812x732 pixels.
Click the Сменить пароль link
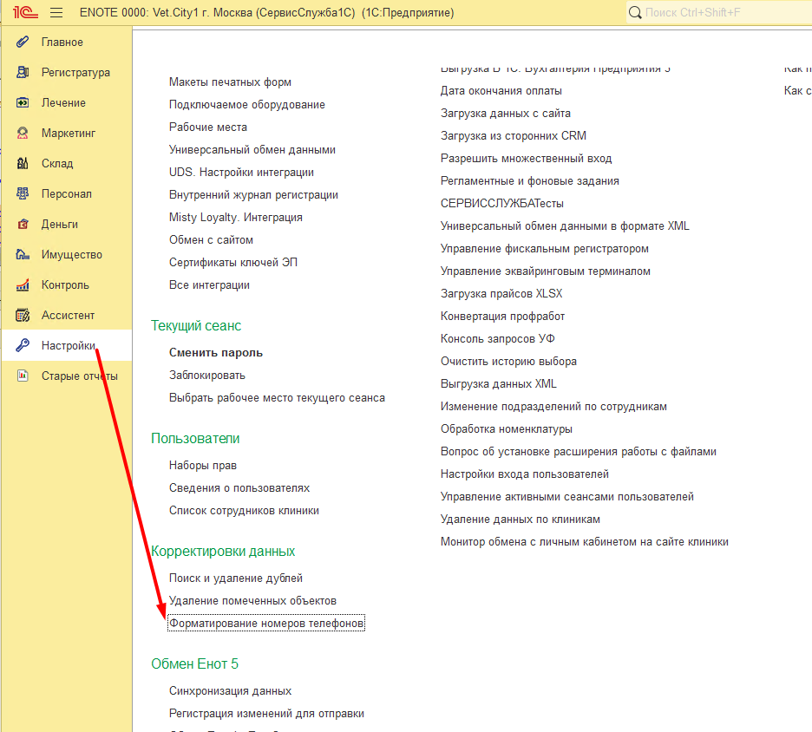(x=215, y=353)
